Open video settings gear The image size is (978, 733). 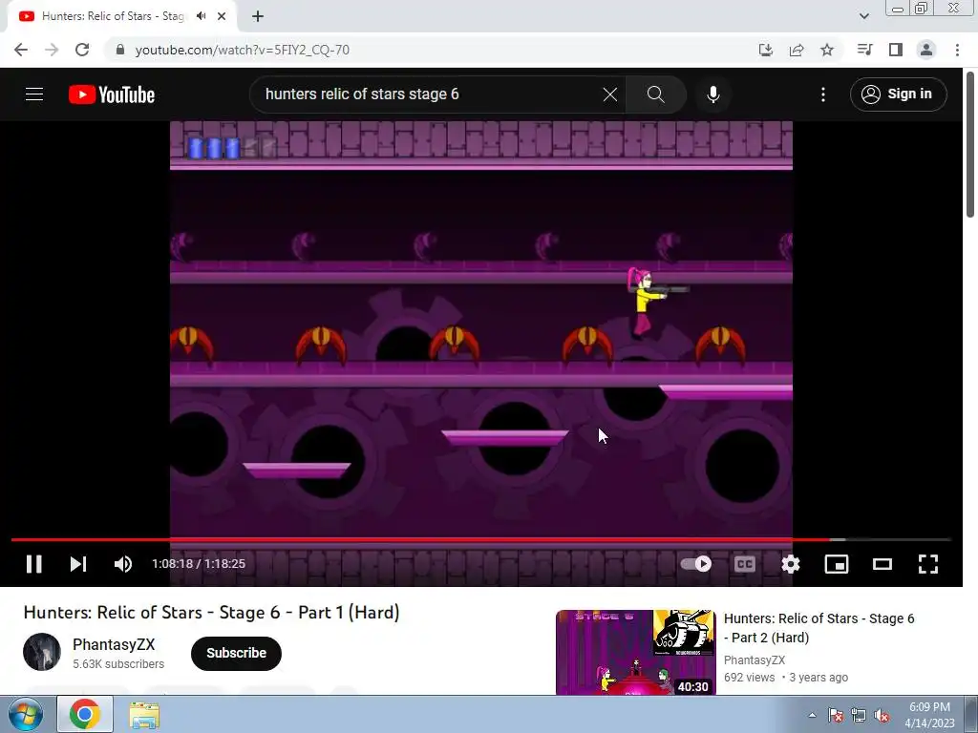[790, 564]
